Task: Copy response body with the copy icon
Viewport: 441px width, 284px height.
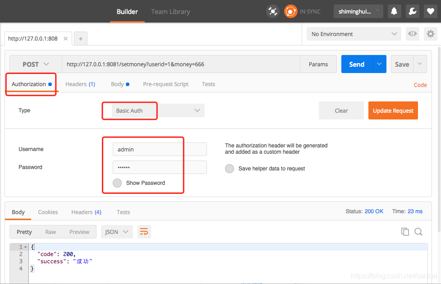Action: tap(405, 232)
